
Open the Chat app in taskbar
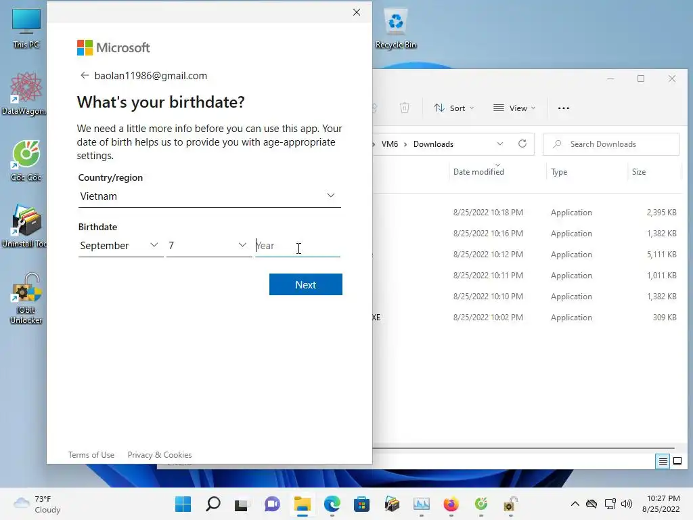coord(272,504)
